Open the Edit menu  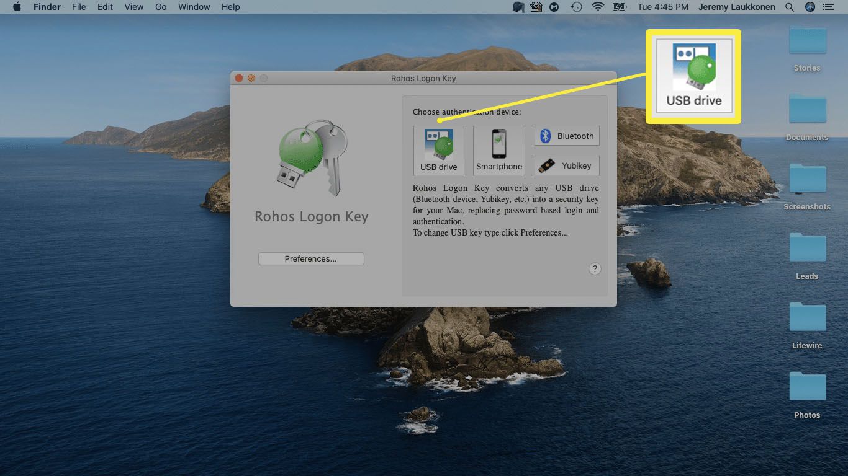pos(105,7)
